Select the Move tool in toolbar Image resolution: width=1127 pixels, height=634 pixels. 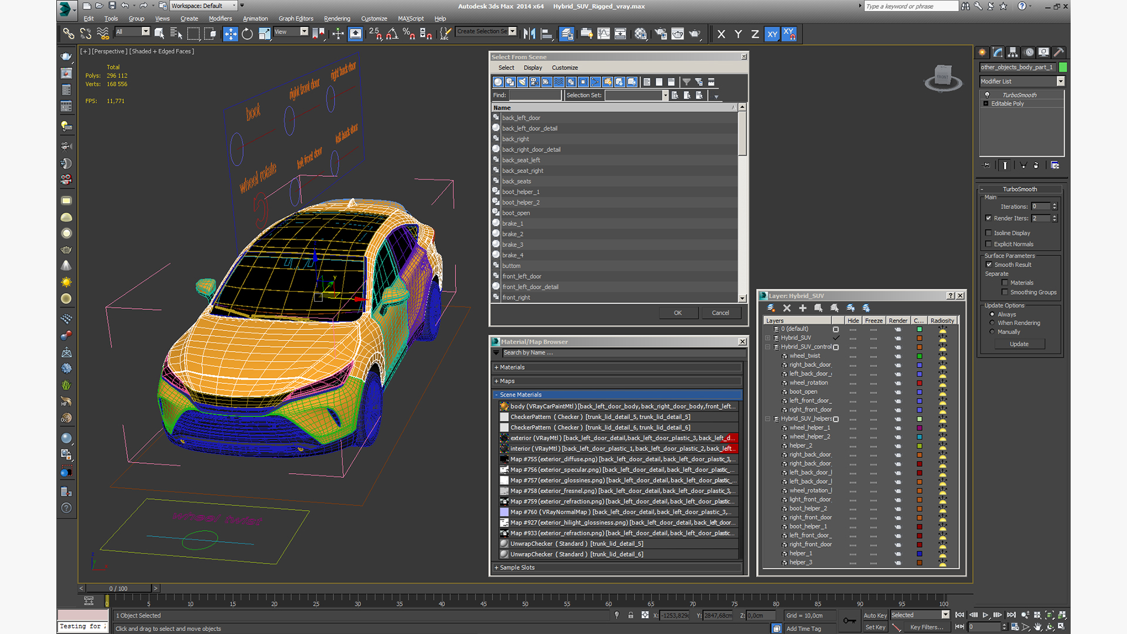pos(231,34)
